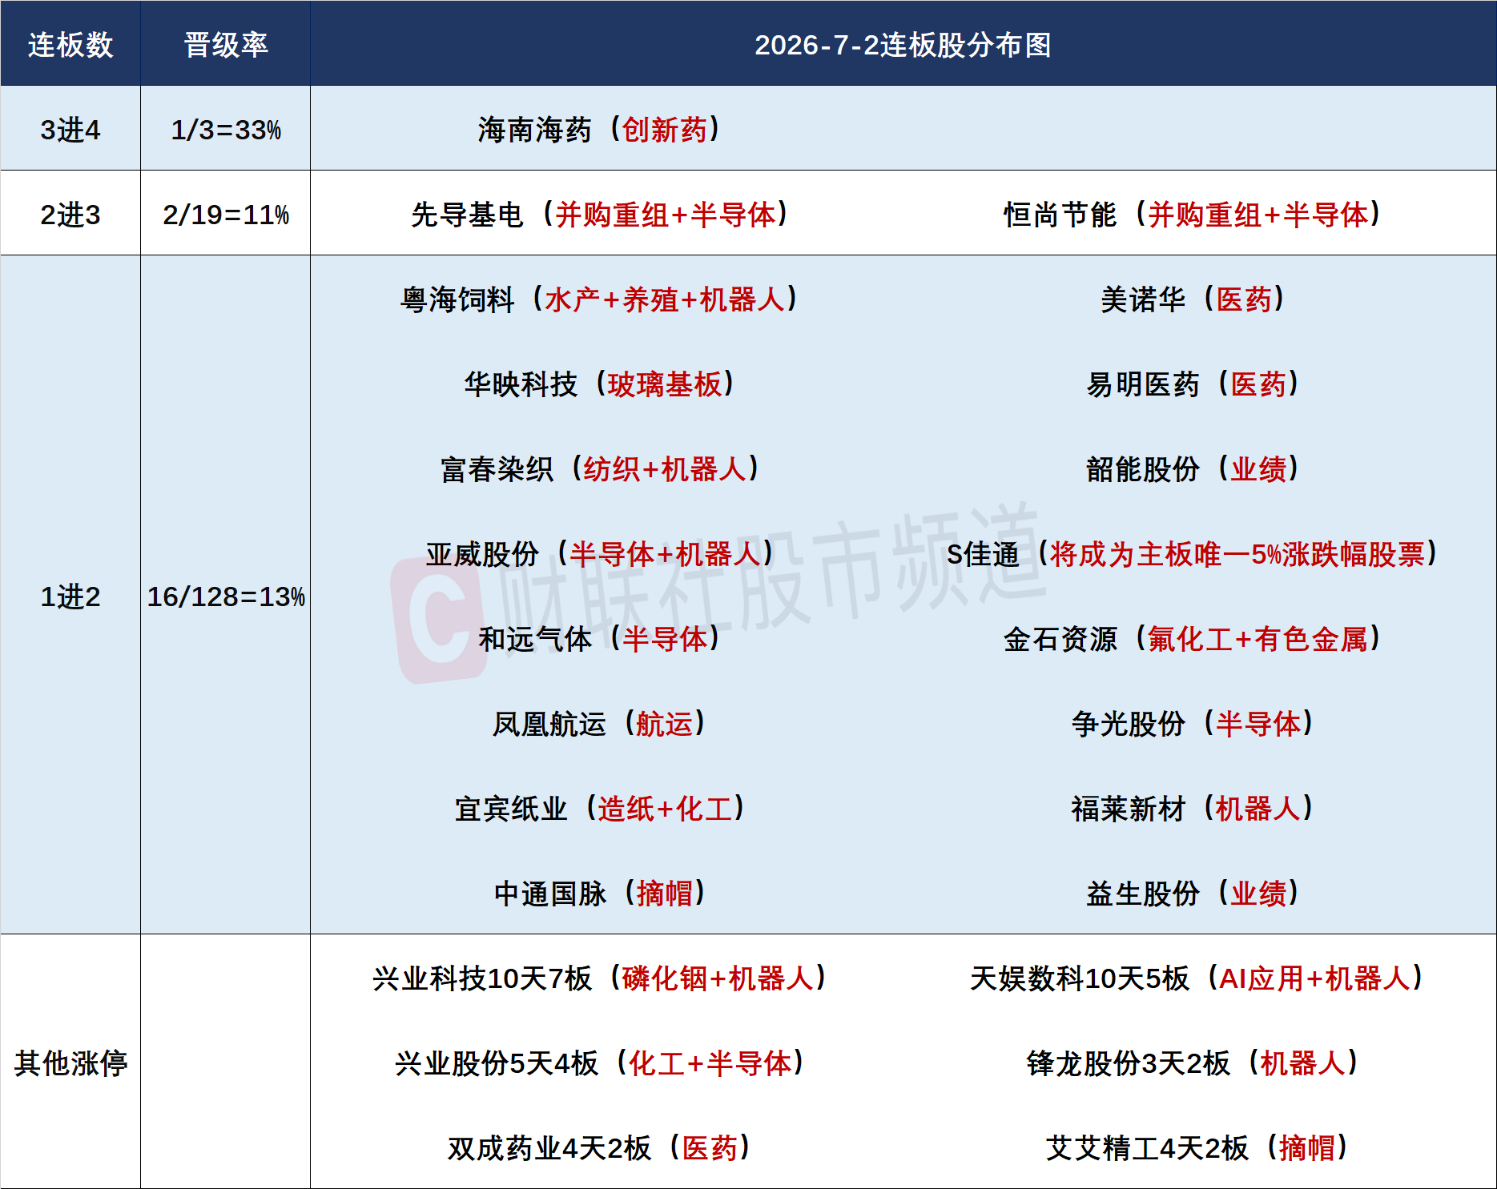Click S佳通 stock entry
1497x1189 pixels.
click(1192, 553)
